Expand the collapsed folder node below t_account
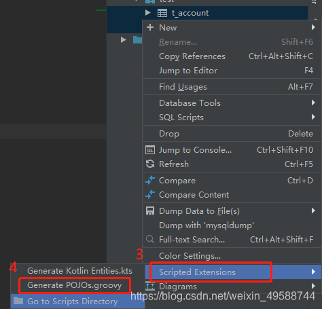Image resolution: width=322 pixels, height=309 pixels. (x=124, y=40)
